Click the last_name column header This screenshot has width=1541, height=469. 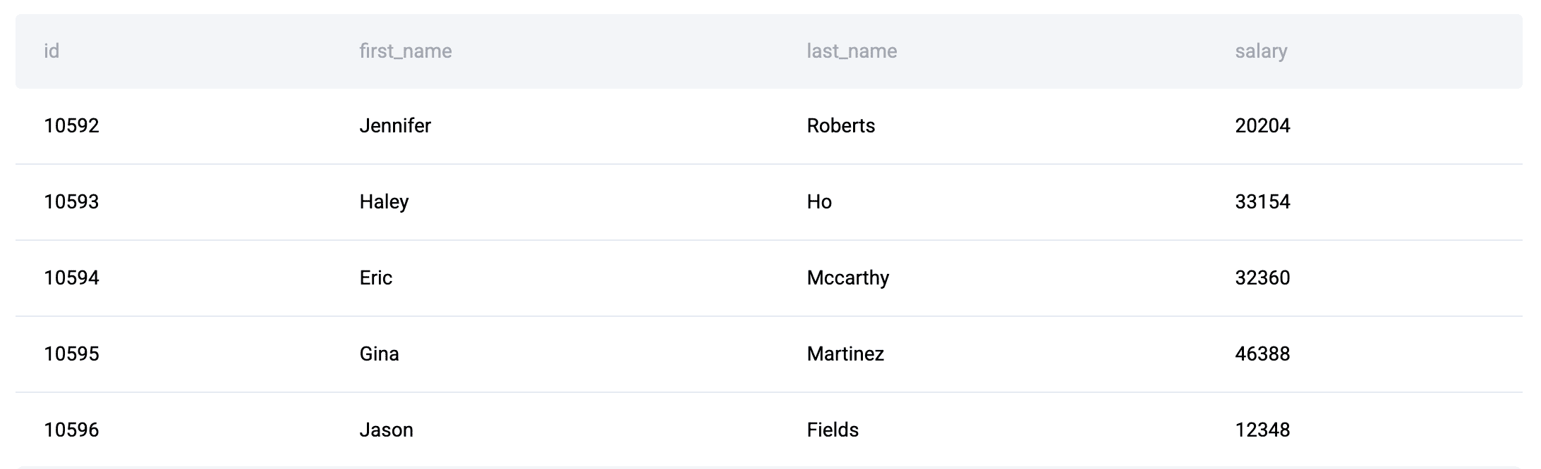pyautogui.click(x=852, y=51)
